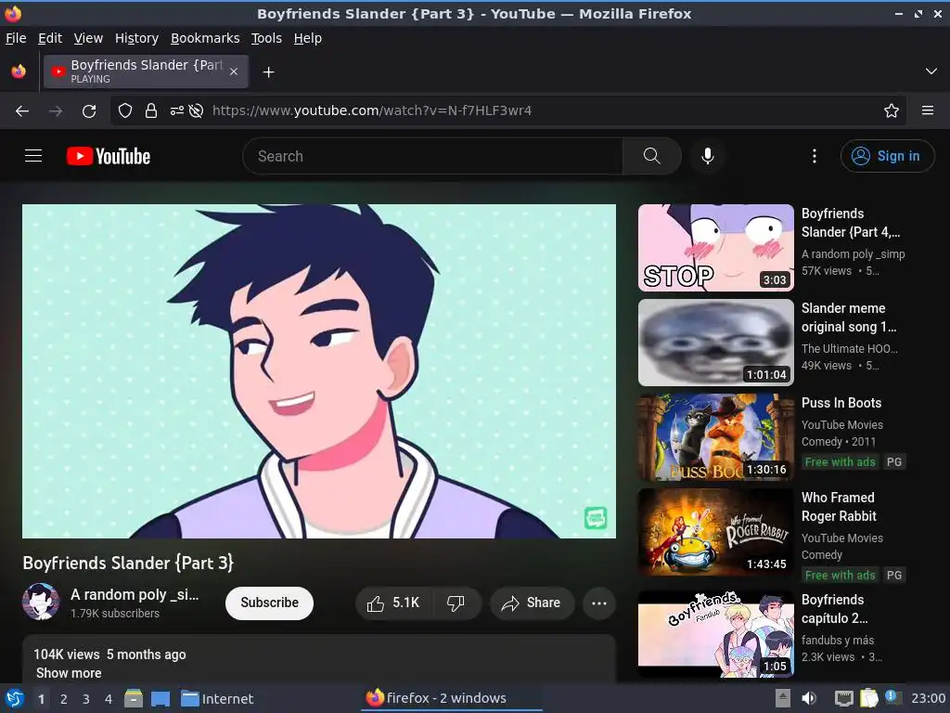Click the Sign in button
The image size is (950, 713).
click(887, 156)
